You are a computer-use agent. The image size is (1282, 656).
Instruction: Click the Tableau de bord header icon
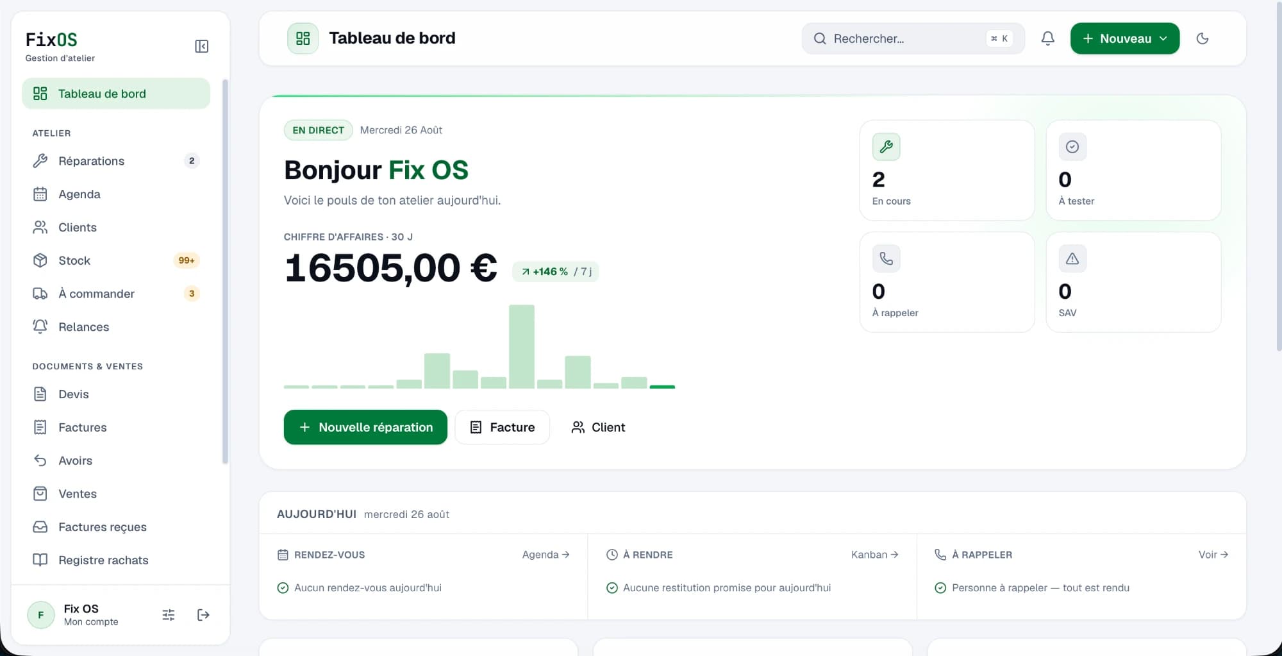[x=303, y=38]
